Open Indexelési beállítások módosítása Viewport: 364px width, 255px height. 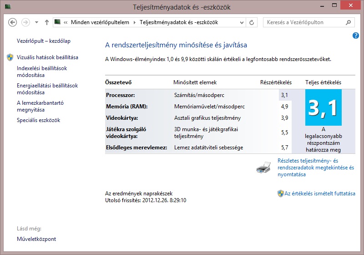[42, 71]
